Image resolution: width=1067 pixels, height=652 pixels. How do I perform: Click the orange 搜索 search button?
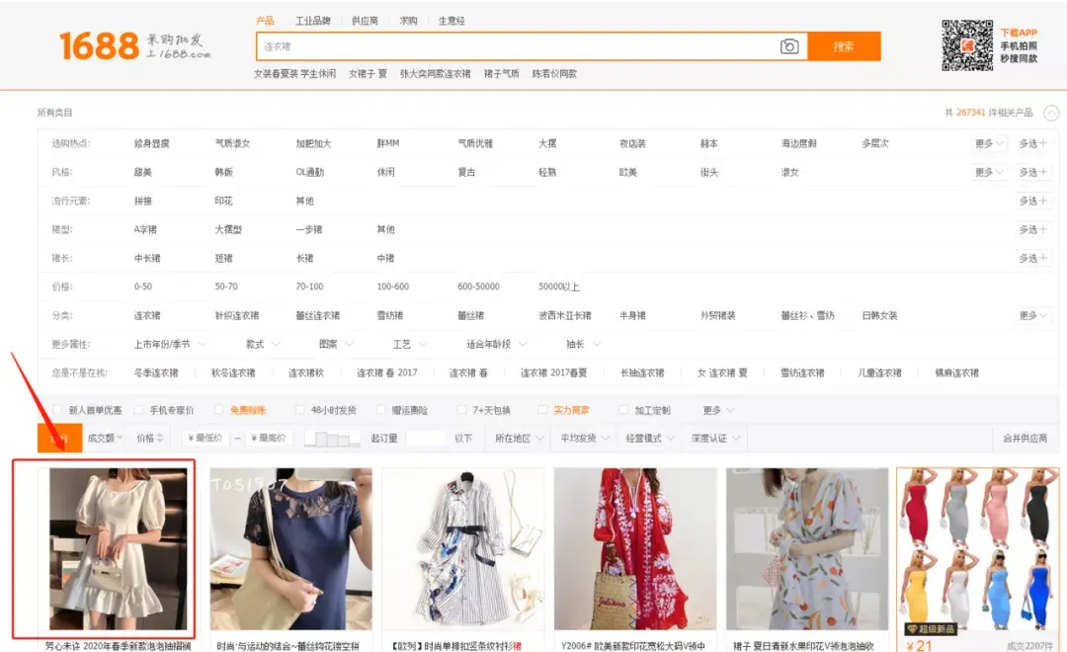[845, 45]
